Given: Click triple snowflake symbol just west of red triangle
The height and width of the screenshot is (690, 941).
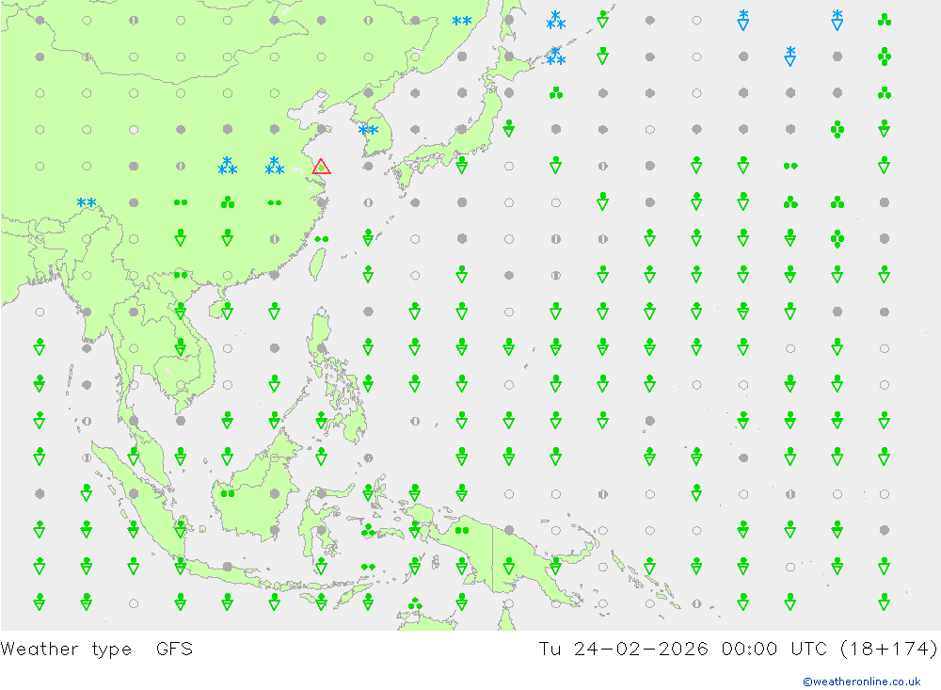Looking at the screenshot, I should (274, 166).
